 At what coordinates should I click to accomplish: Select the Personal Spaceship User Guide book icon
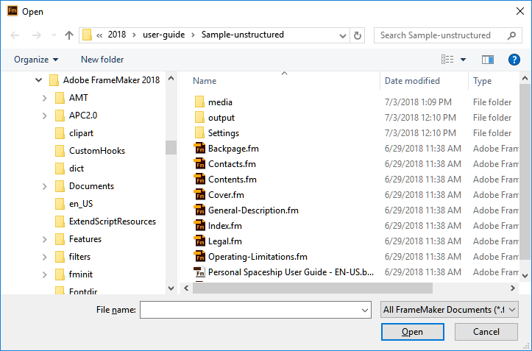tap(199, 272)
